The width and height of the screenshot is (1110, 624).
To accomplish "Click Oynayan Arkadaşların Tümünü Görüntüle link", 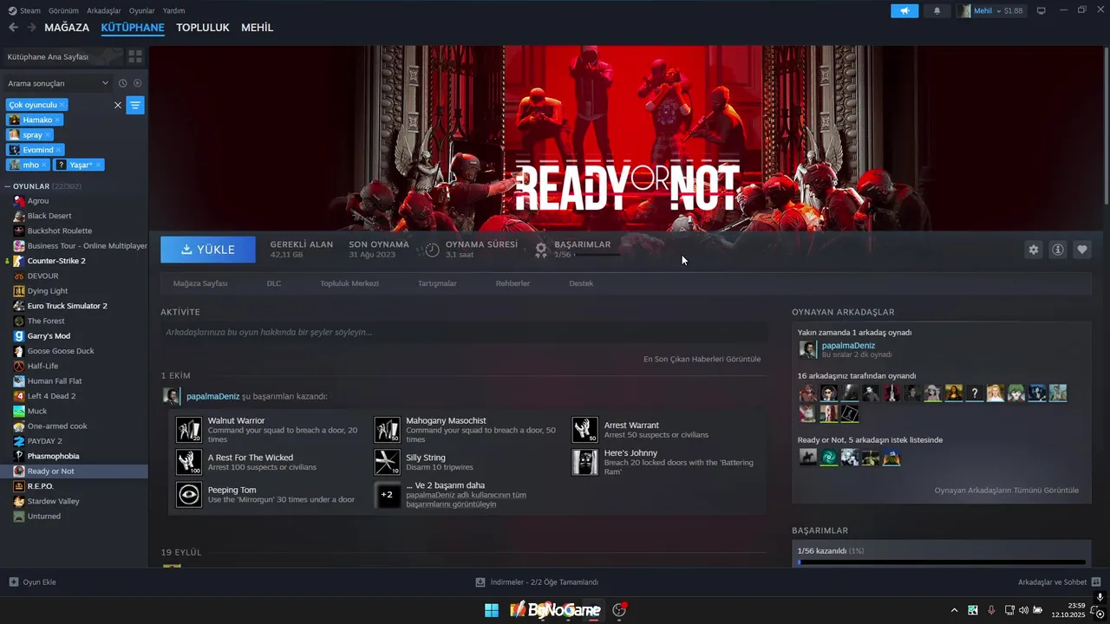I will point(1006,491).
